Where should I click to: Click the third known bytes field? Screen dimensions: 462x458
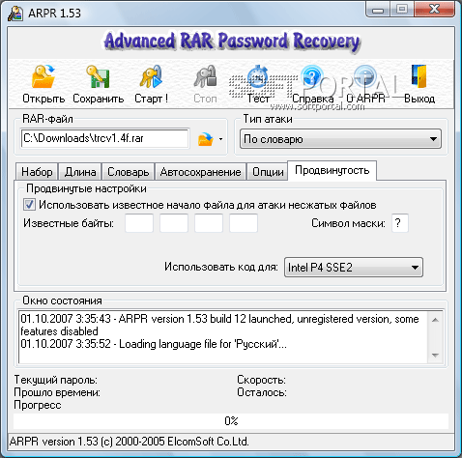pyautogui.click(x=209, y=223)
